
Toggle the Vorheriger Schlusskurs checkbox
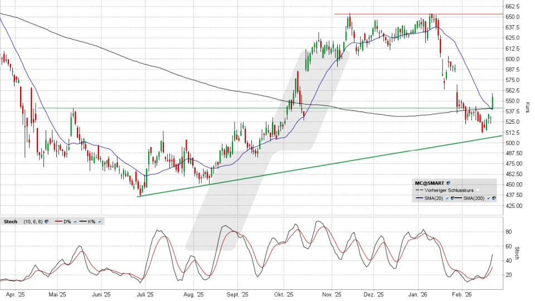click(478, 190)
